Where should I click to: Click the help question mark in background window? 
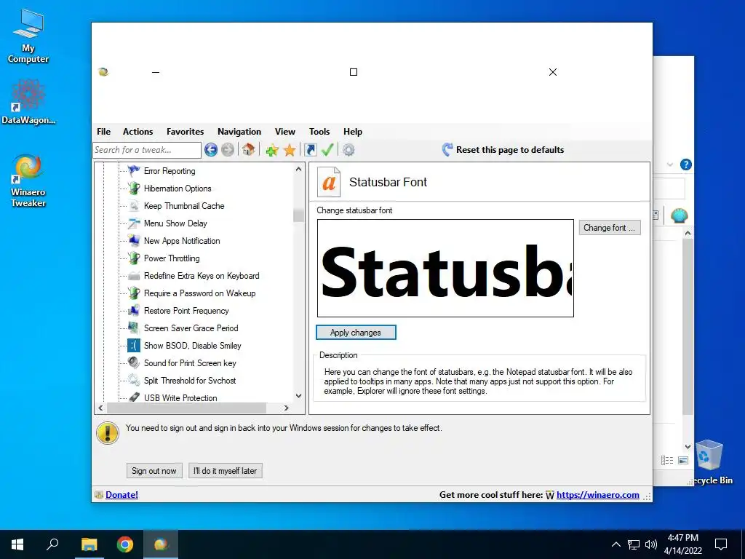coord(685,164)
